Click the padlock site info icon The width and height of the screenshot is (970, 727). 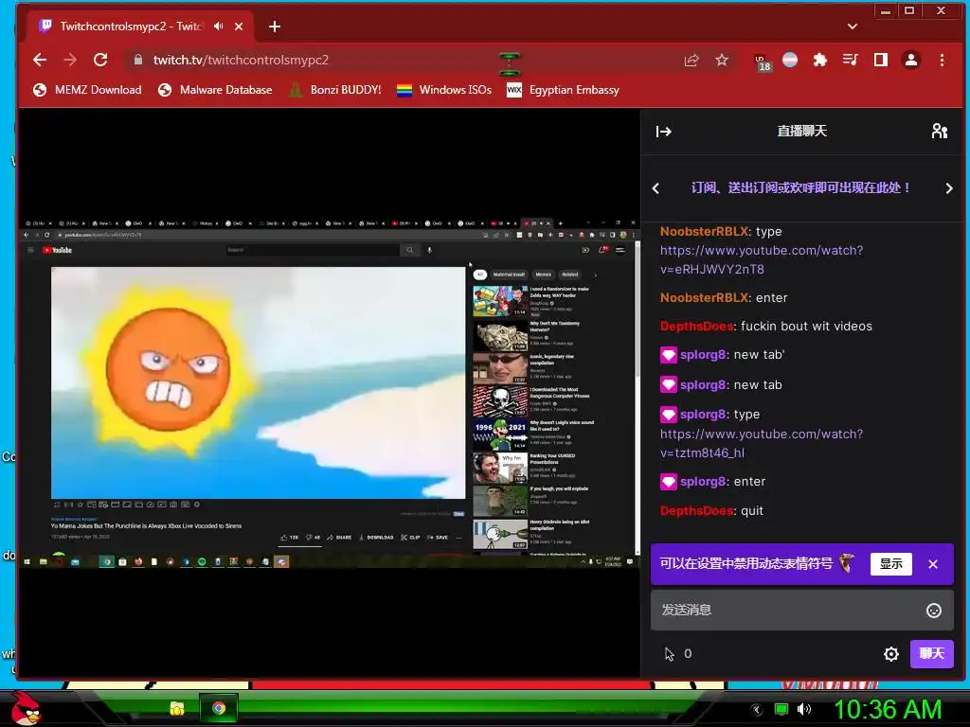(138, 60)
